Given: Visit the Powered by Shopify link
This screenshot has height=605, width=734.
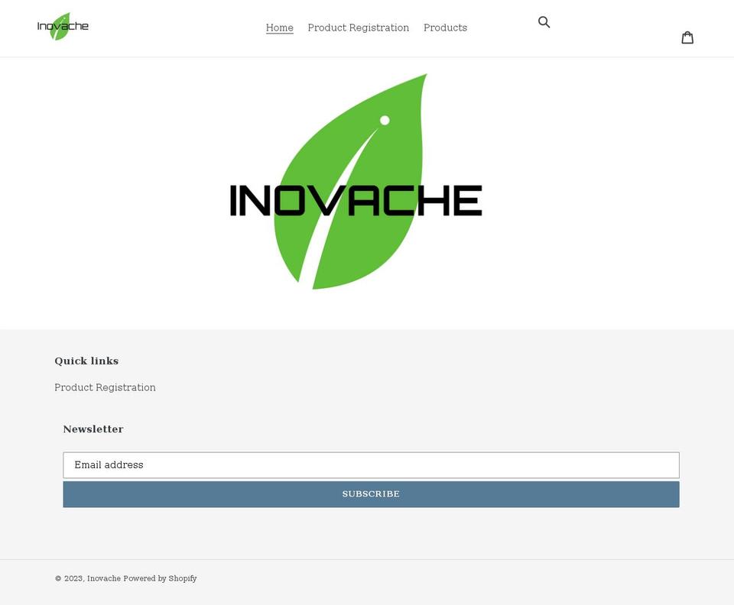Looking at the screenshot, I should tap(160, 578).
